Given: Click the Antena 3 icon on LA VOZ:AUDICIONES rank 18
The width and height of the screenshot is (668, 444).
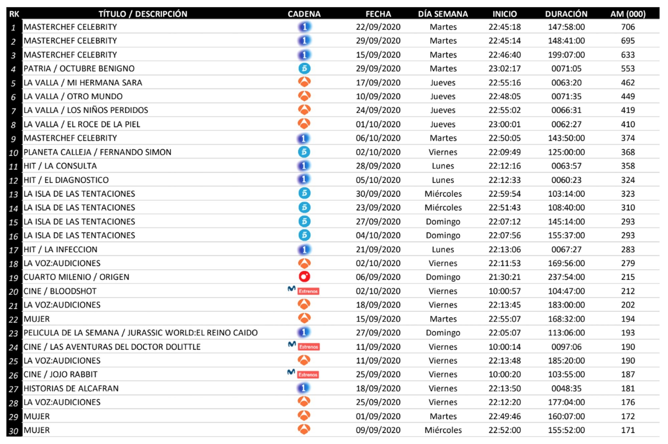Looking at the screenshot, I should click(305, 263).
